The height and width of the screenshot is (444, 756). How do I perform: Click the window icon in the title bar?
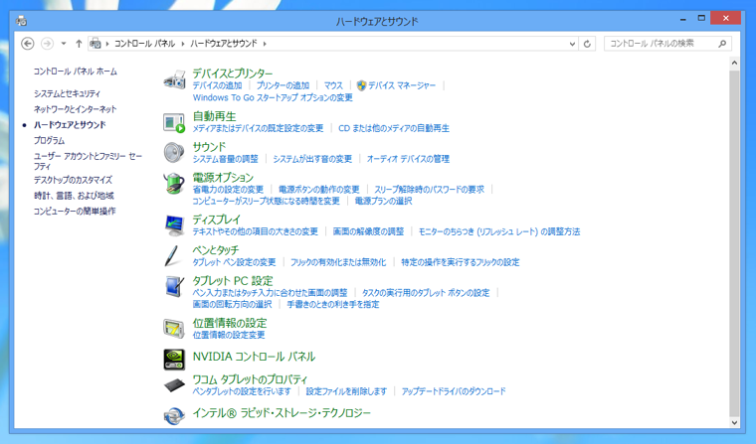click(21, 21)
